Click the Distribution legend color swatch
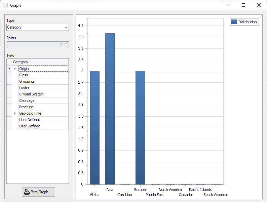This screenshot has height=202, width=267. coord(234,22)
